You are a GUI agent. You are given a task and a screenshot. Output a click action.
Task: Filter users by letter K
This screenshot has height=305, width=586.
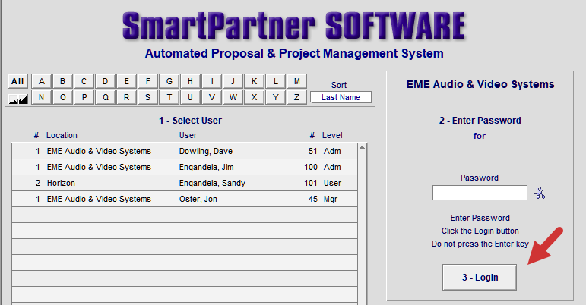[x=255, y=81]
